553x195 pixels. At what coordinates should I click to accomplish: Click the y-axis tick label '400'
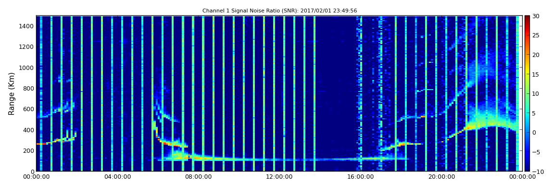point(28,130)
